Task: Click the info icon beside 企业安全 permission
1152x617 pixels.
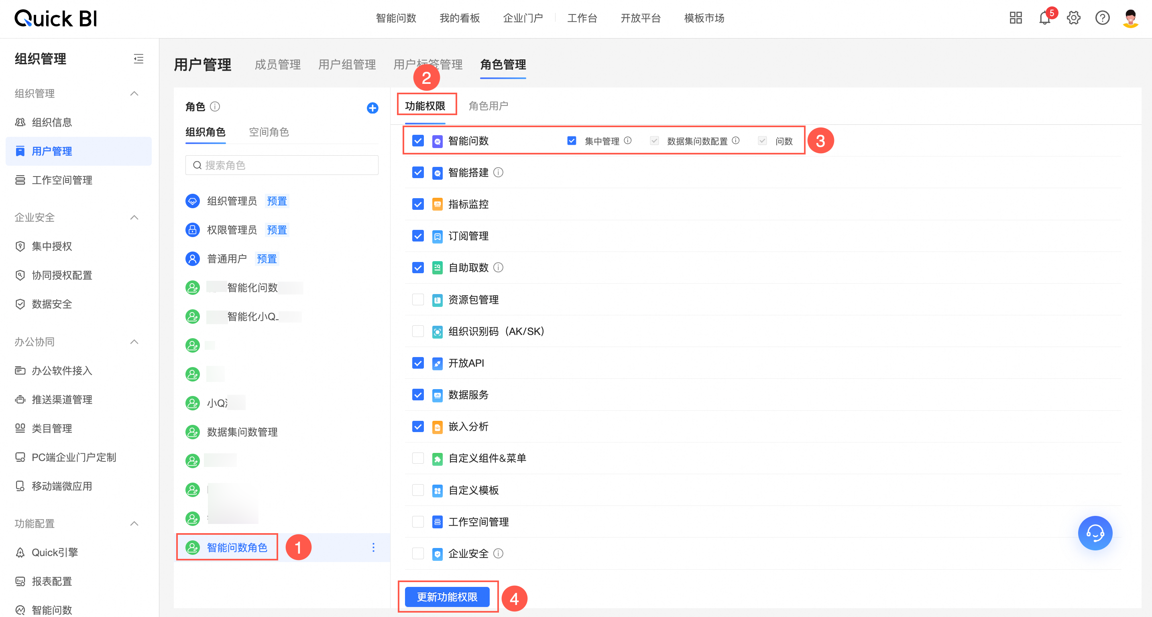Action: 498,554
